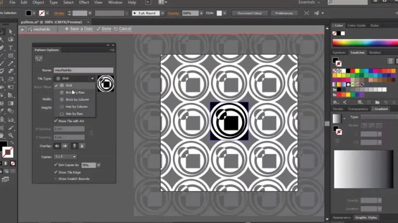Open the Object menu
Screen dimensions: 398x223
point(38,2)
